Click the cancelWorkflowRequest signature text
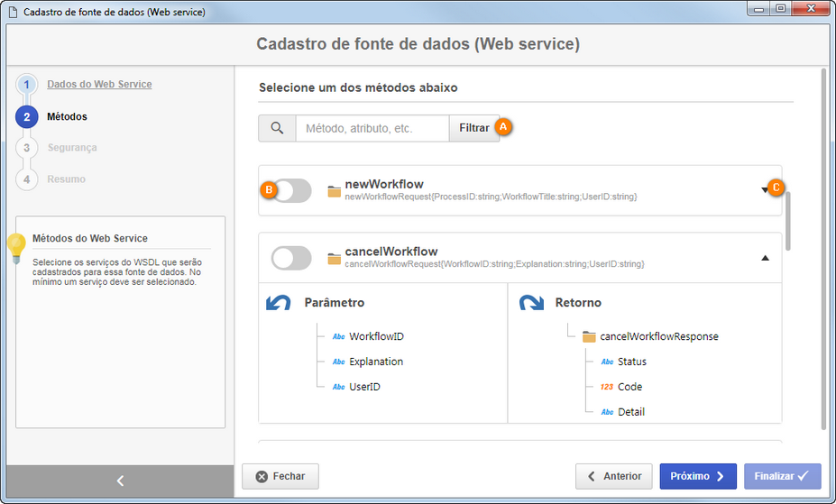 pyautogui.click(x=495, y=263)
